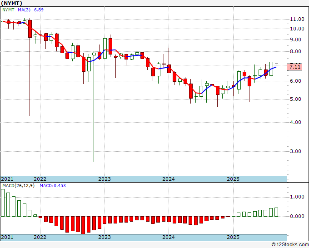
Task: Click the 6.00 price axis label
Action: (295, 81)
